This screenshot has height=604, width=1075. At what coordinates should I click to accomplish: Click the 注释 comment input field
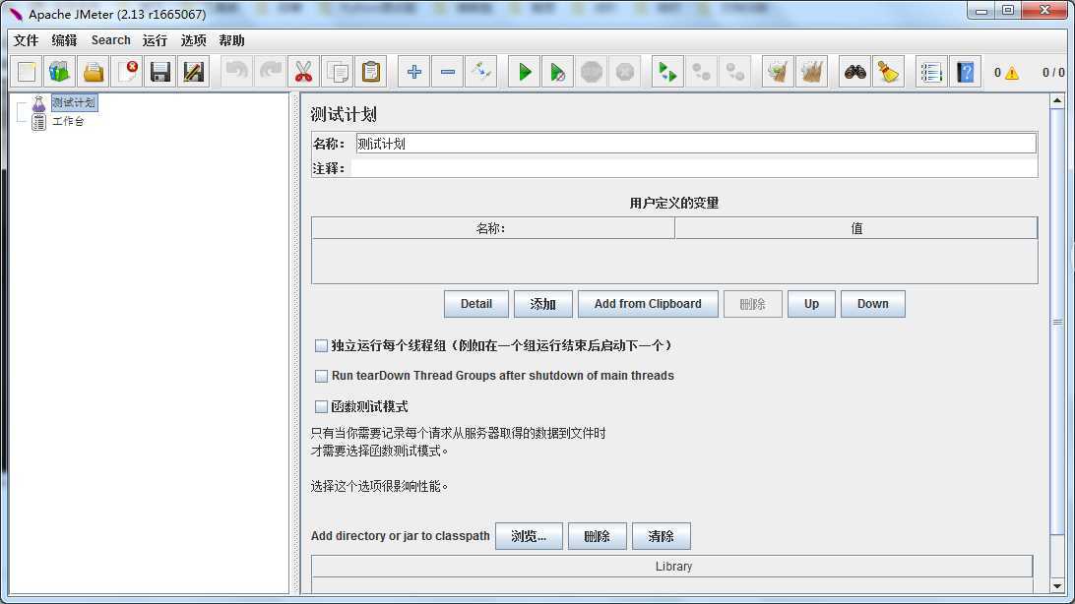pyautogui.click(x=694, y=168)
